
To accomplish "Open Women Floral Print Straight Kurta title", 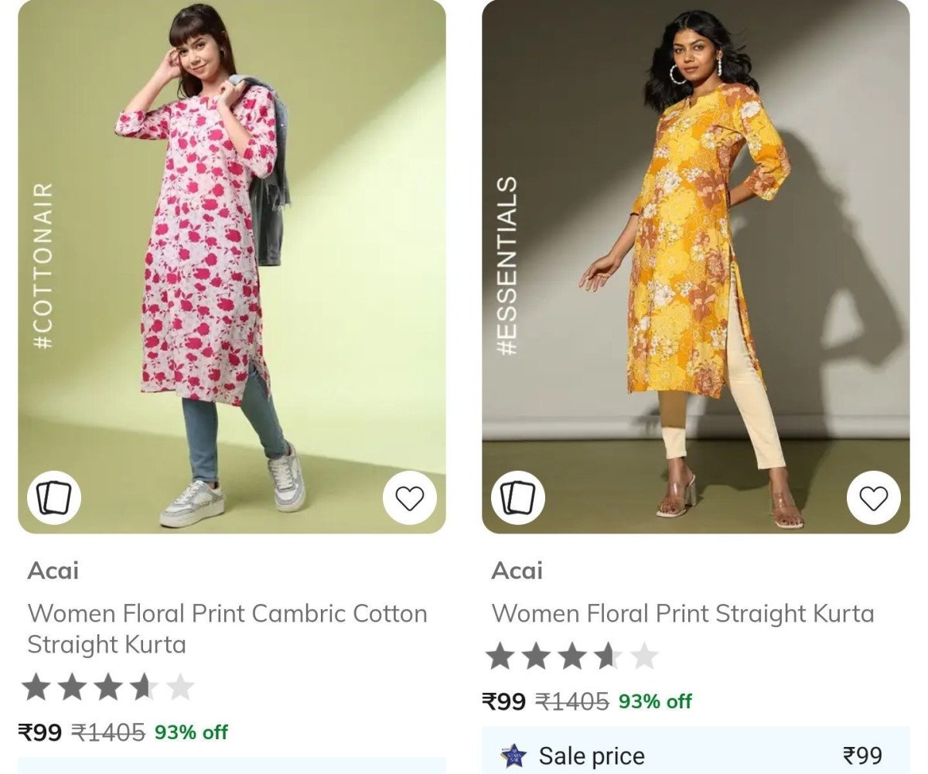I will point(683,613).
